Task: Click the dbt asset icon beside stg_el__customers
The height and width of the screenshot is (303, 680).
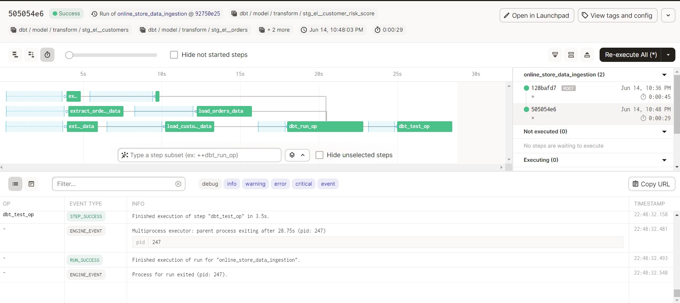Action: [14, 30]
